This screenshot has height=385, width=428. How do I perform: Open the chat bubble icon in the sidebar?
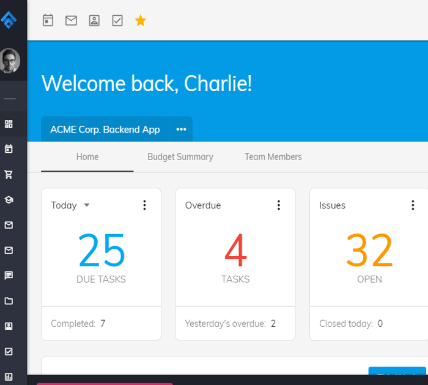click(x=9, y=276)
